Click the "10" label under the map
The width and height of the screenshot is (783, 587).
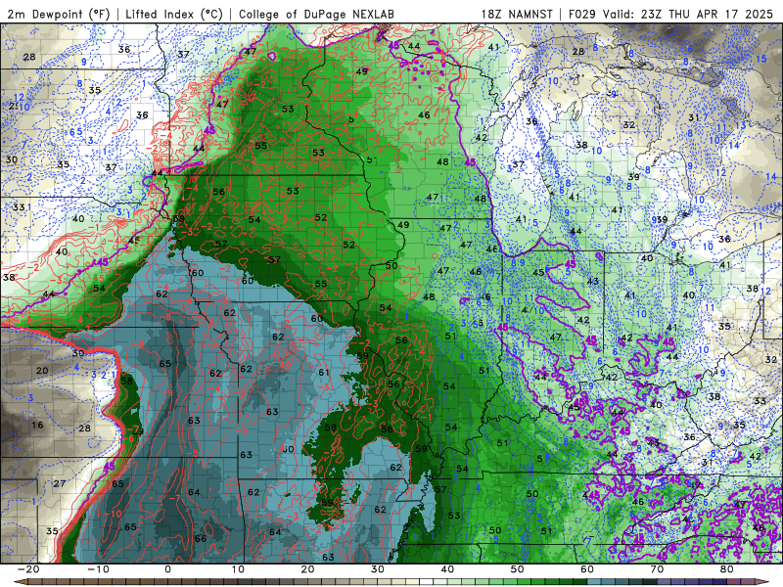(x=238, y=569)
